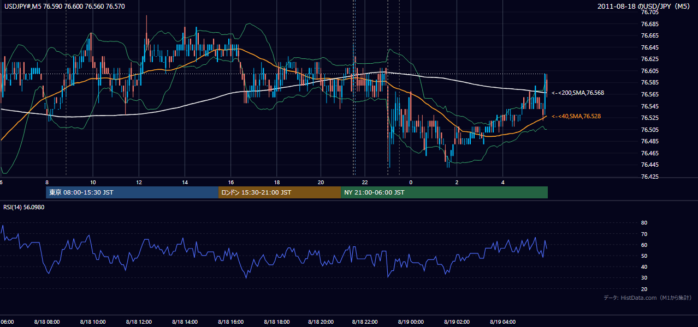Click RSI scale level 60
The image size is (698, 327).
point(644,245)
